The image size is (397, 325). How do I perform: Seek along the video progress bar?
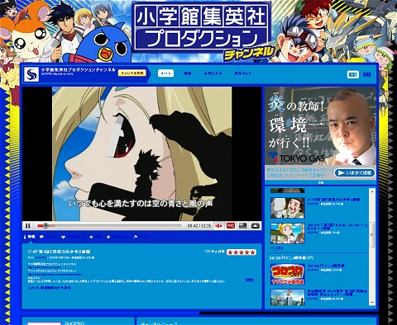pyautogui.click(x=109, y=226)
